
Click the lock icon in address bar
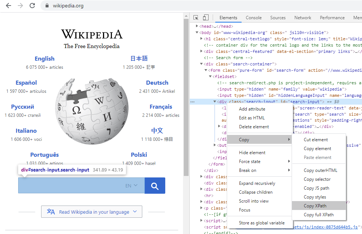47,6
